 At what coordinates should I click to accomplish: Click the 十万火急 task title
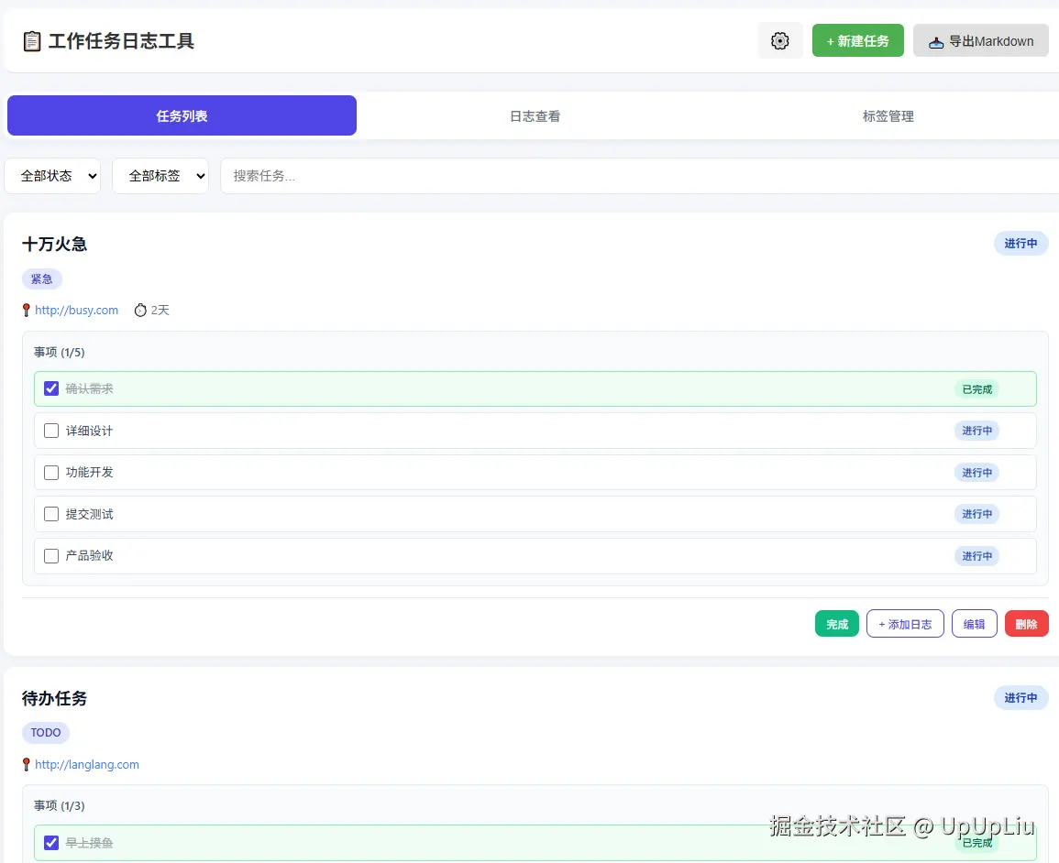55,244
